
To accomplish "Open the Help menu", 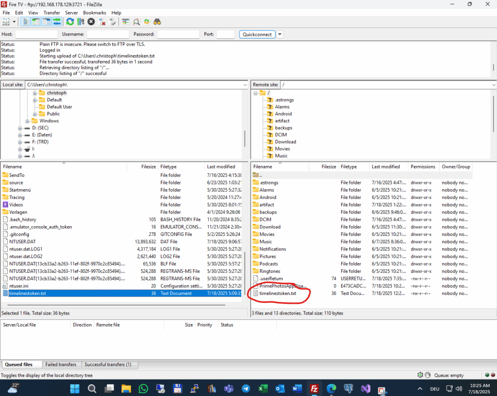I will (x=116, y=13).
